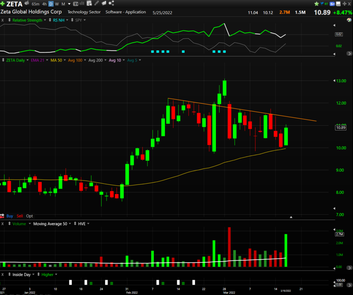Close the Inside Day pane with X

[x=3, y=274]
